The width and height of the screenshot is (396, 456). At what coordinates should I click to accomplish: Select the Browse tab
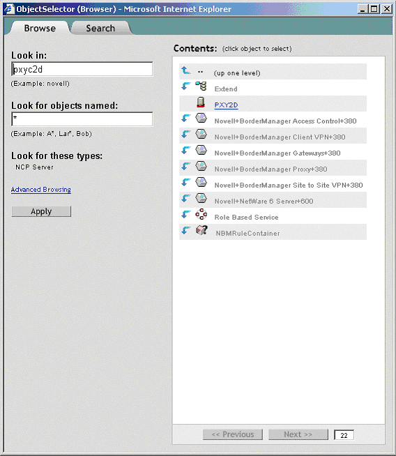pyautogui.click(x=40, y=28)
